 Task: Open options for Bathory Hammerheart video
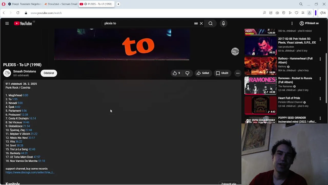320,59
